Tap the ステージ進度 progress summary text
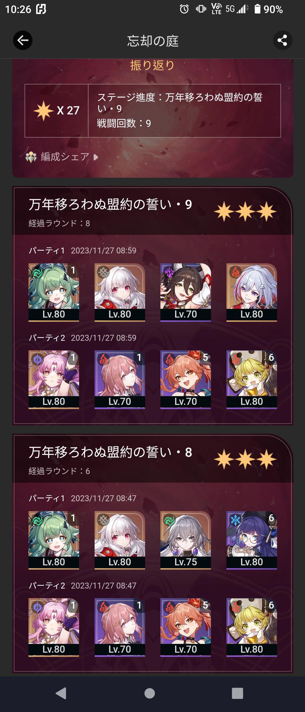Viewport: 305px width, 712px height. (x=180, y=103)
